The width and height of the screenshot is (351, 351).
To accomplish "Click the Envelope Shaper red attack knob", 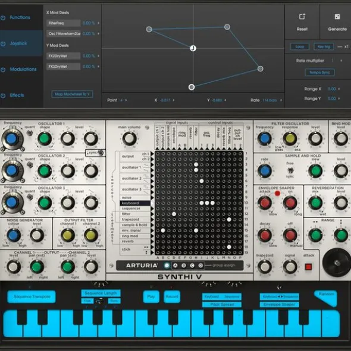I will [x=265, y=203].
